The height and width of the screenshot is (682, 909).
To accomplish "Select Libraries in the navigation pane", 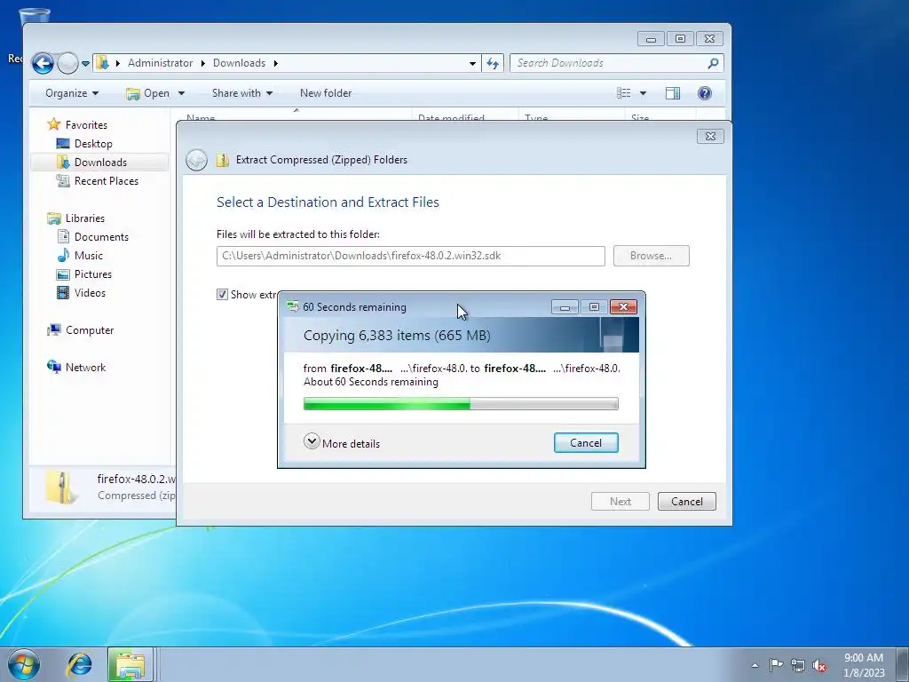I will coord(84,218).
